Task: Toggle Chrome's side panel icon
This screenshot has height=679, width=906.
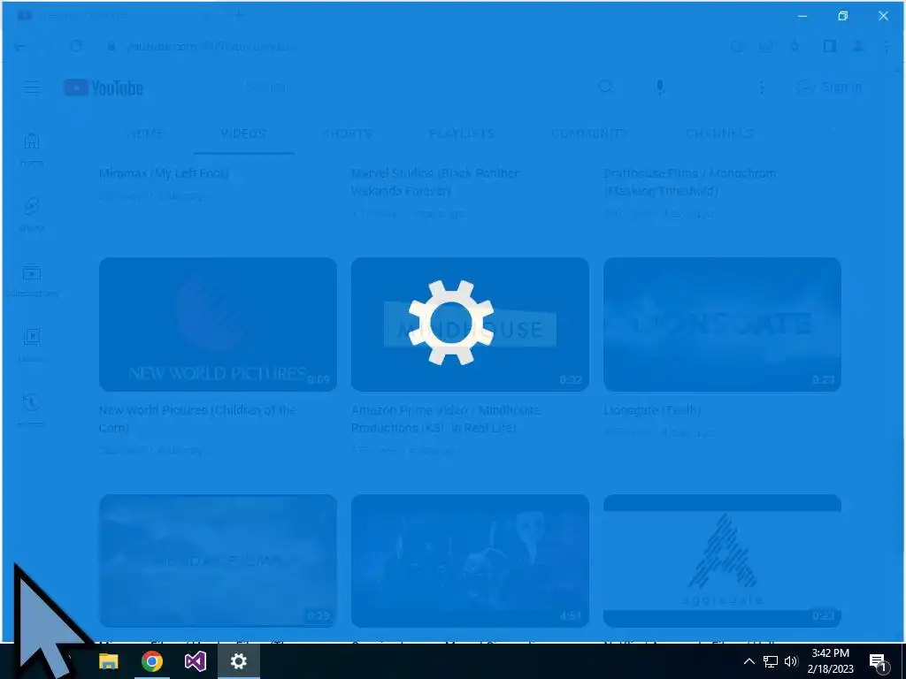Action: (x=829, y=47)
